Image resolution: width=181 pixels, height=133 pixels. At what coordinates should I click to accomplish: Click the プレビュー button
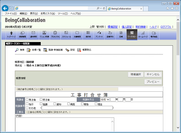click(x=153, y=82)
